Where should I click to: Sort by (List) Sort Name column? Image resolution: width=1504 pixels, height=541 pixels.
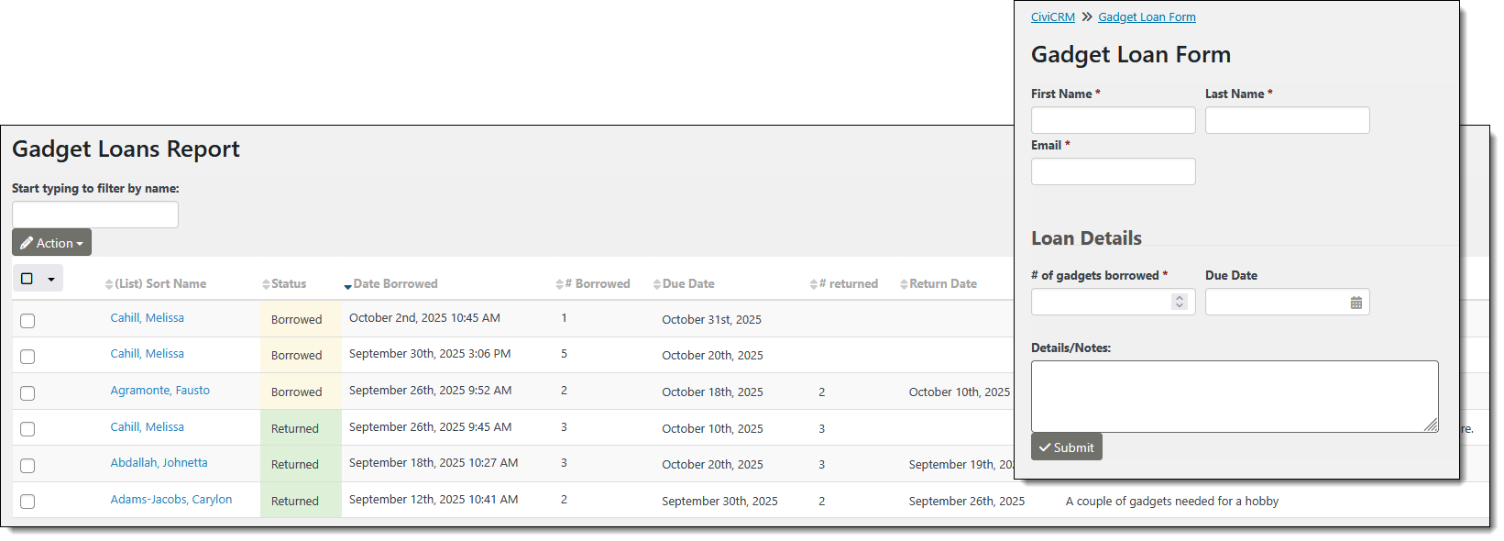click(159, 284)
